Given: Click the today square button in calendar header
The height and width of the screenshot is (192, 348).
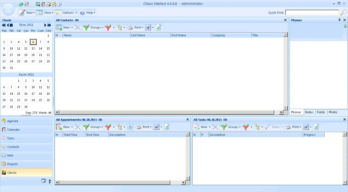Looking at the screenshot, I should [x=11, y=25].
